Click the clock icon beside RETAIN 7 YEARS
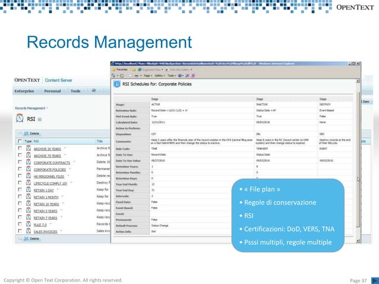This screenshot has width=379, height=284. [29, 217]
